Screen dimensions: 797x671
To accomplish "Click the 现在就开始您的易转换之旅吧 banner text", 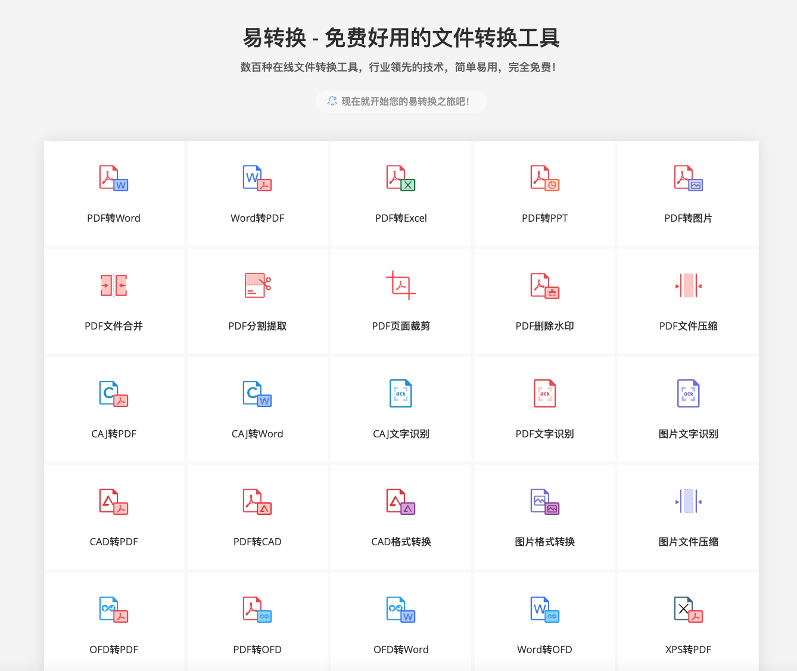I will 405,101.
